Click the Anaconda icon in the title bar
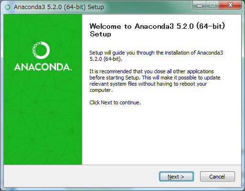 tap(8, 7)
